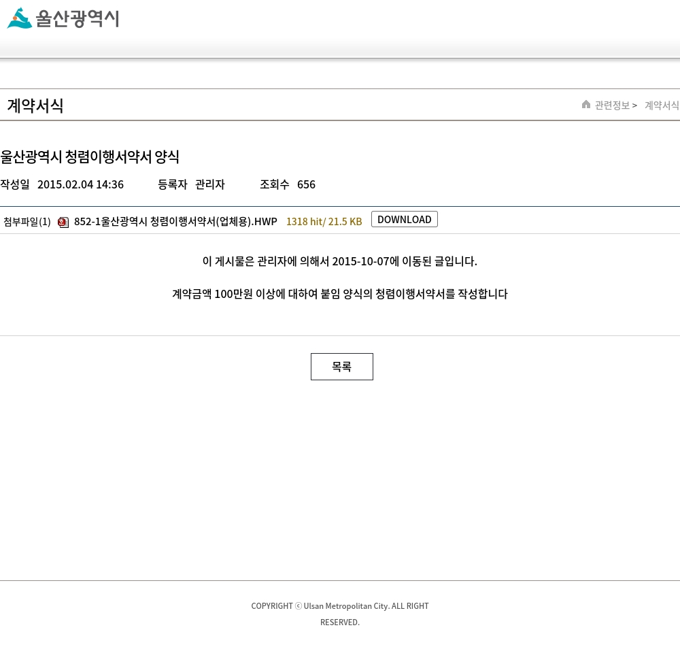
Task: Select the 첨부파일(1) label
Action: coord(27,222)
